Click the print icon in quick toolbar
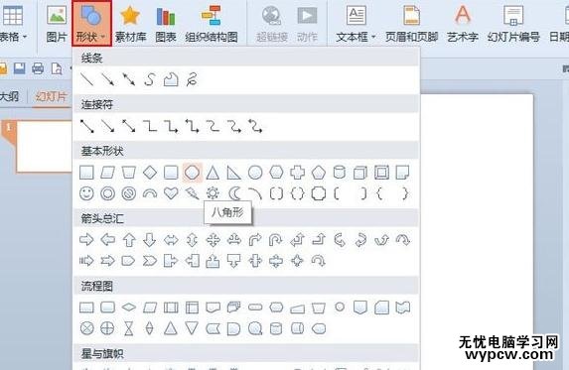 tap(38, 68)
